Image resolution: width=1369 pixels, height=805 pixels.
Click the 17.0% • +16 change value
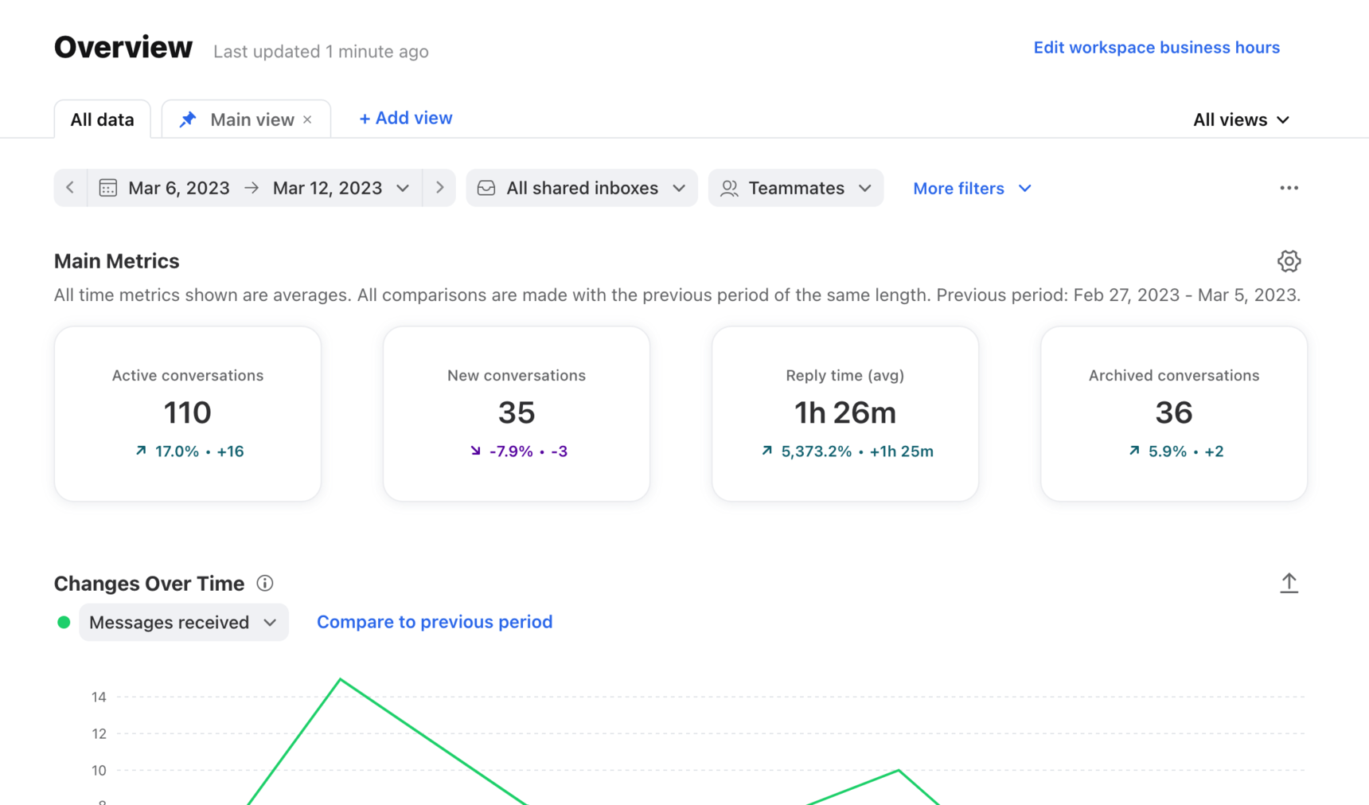190,451
